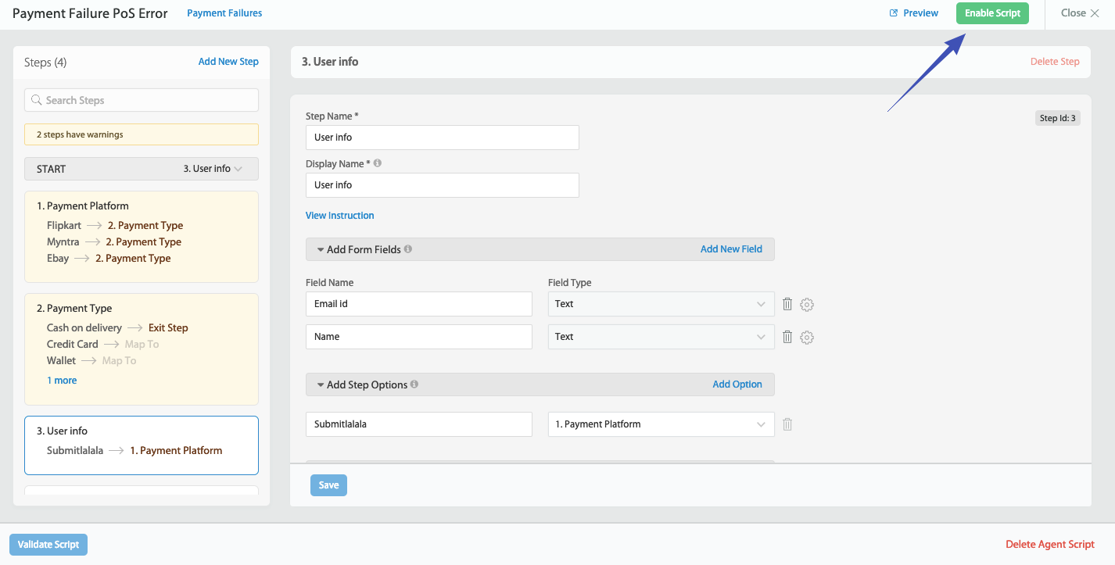Open START step selector dropdown
This screenshot has width=1115, height=565.
(213, 169)
